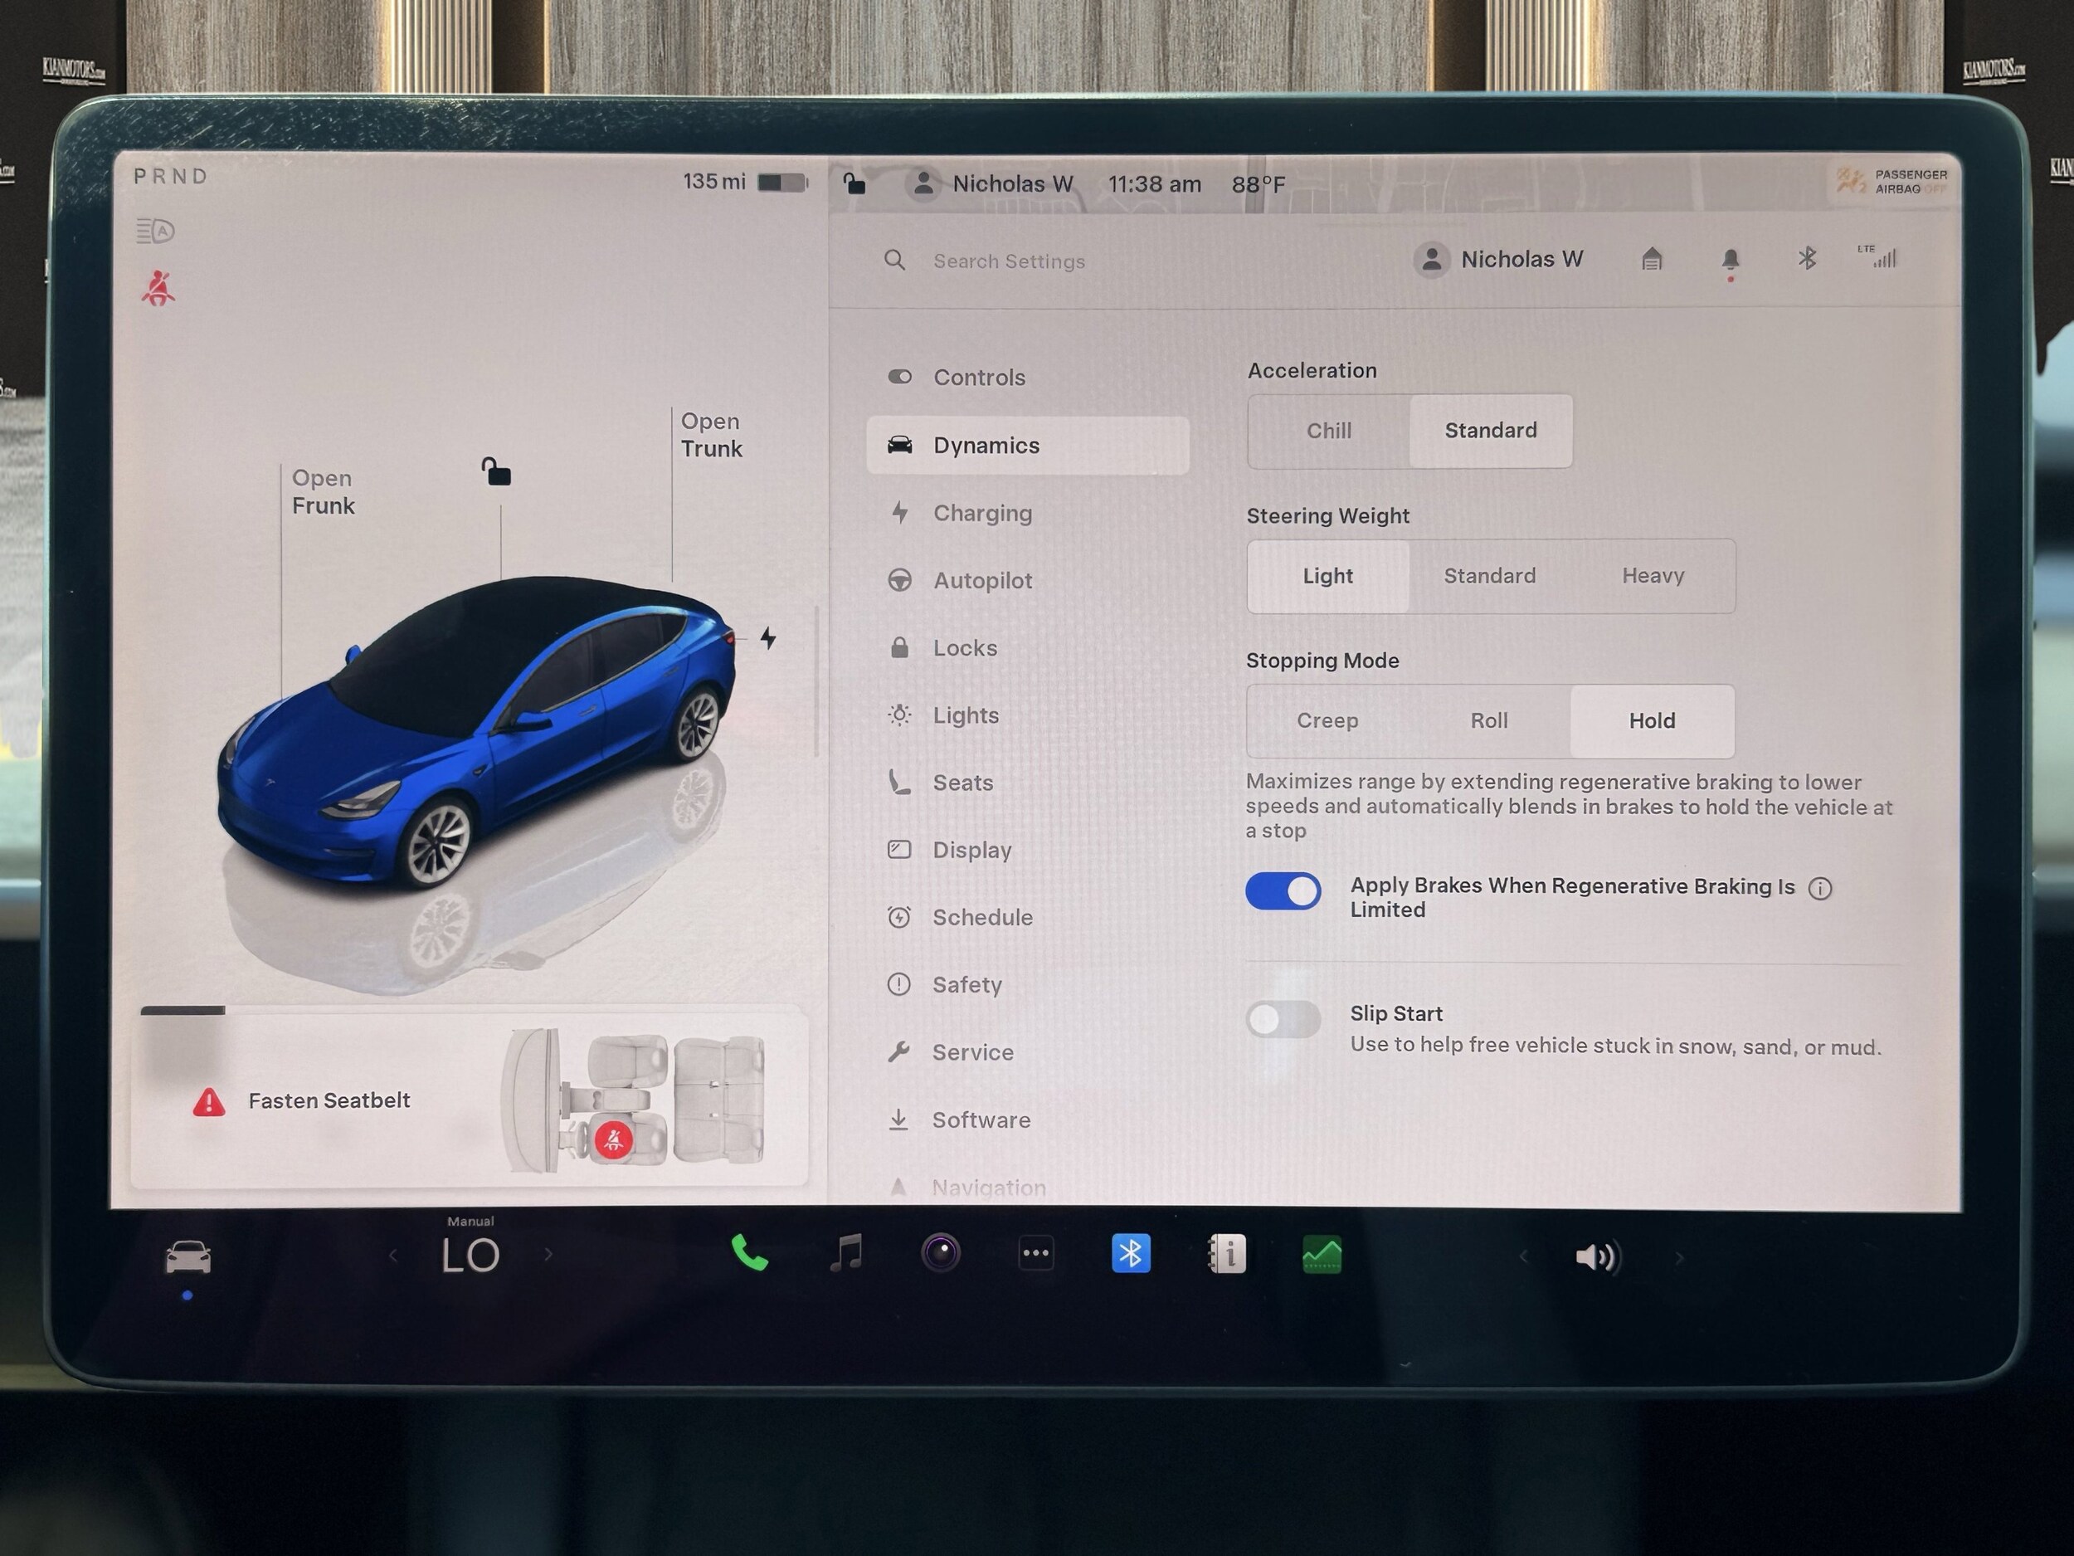Open the all apps ellipsis launcher
Screen dimensions: 2074x1556
(x=1036, y=1254)
